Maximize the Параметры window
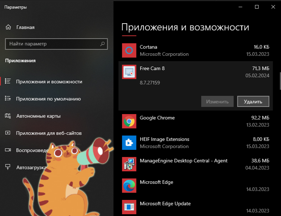Screen dimensions: 281x216 coord(257,7)
